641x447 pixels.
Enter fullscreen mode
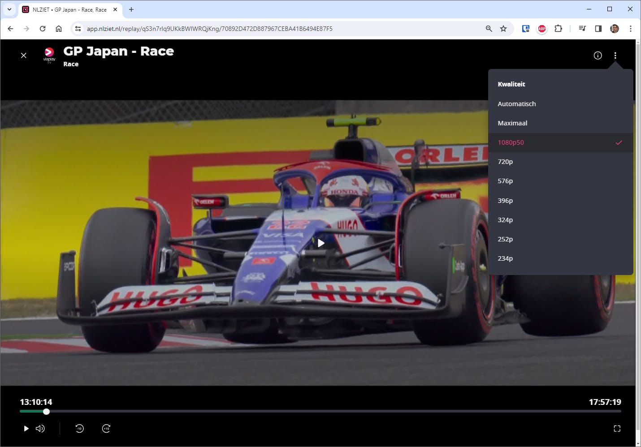pyautogui.click(x=617, y=429)
